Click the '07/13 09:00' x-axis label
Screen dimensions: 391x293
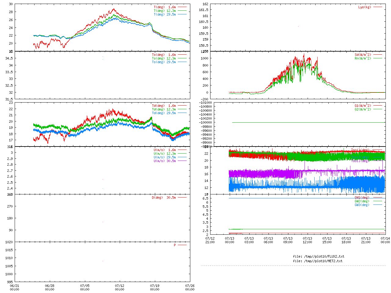click(x=288, y=240)
